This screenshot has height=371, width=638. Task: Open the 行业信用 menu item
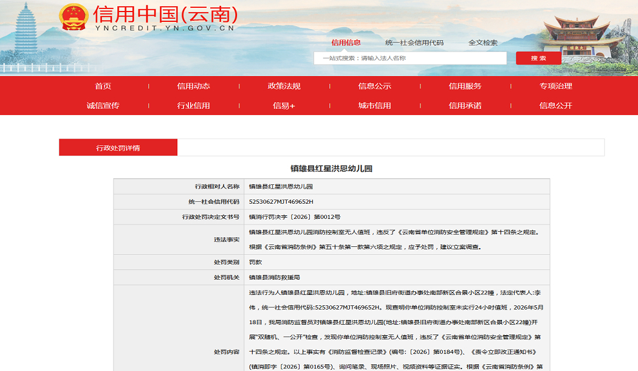[x=194, y=105]
